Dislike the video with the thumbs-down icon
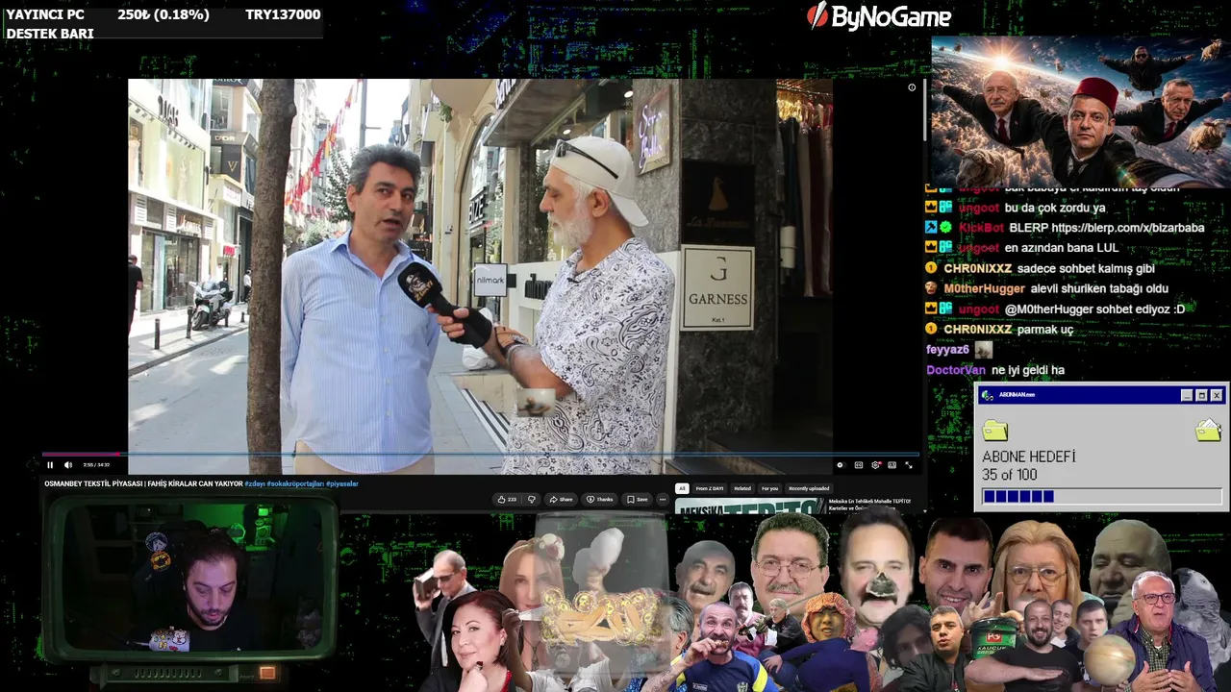Viewport: 1231px width, 692px height. click(x=531, y=500)
